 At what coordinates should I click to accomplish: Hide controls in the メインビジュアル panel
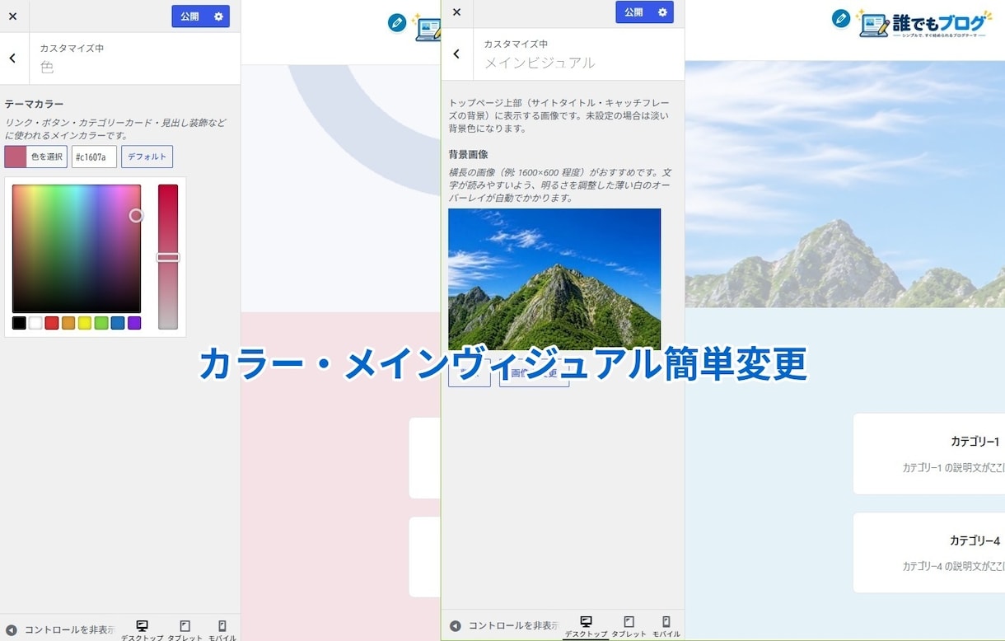pyautogui.click(x=503, y=626)
